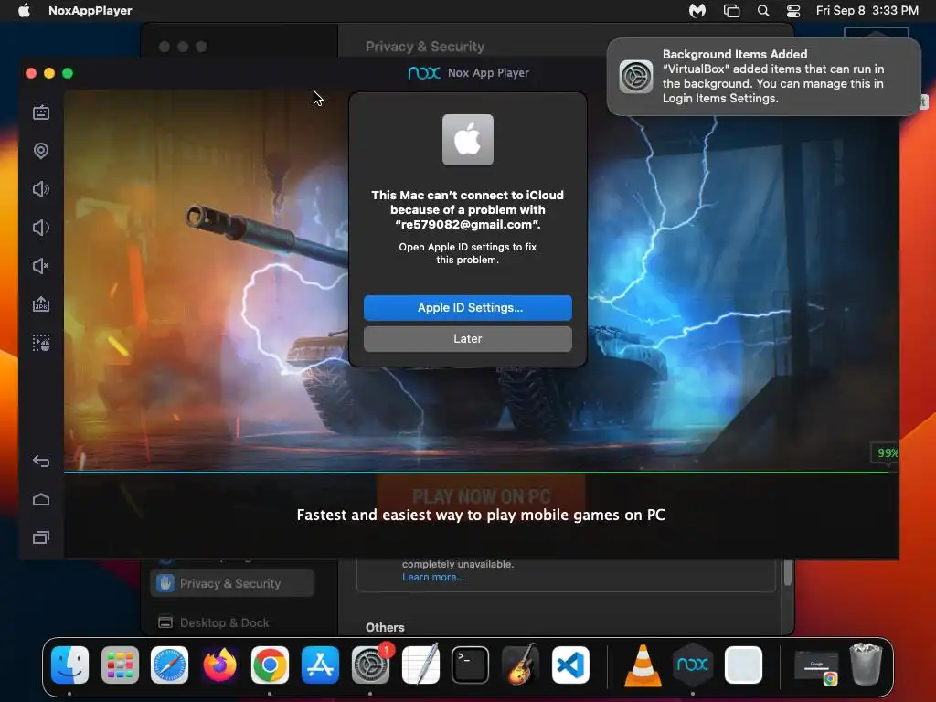Open Spotlight search in menu bar
936x702 pixels.
coord(763,10)
